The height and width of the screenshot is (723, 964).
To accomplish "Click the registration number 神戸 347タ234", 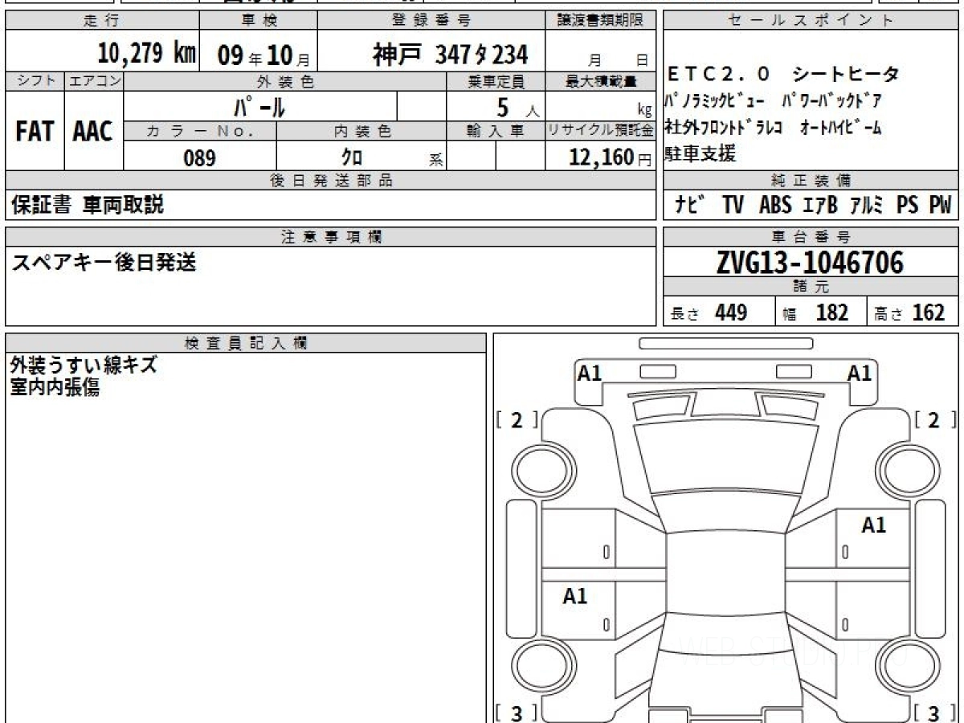I will coord(450,55).
